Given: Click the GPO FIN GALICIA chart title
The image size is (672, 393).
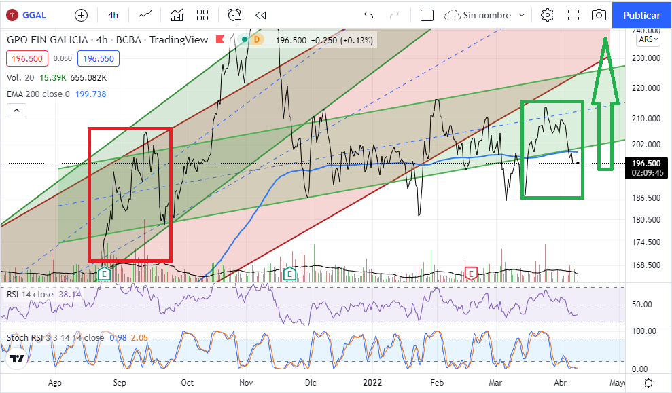Looking at the screenshot, I should [47, 40].
